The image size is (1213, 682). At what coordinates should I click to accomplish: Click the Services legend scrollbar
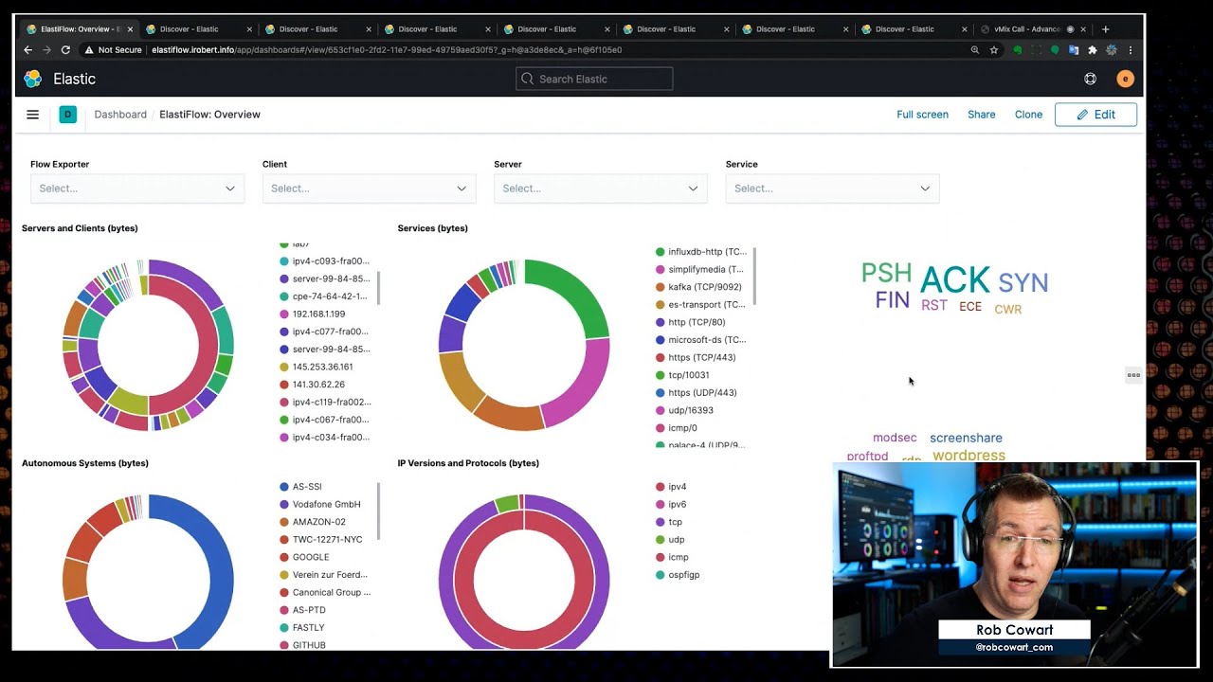click(754, 277)
